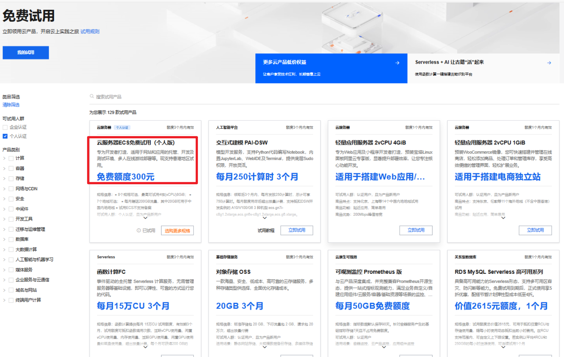Viewport: 564px width, 357px height.
Task: Click 清除筛选 to clear filters
Action: click(11, 105)
